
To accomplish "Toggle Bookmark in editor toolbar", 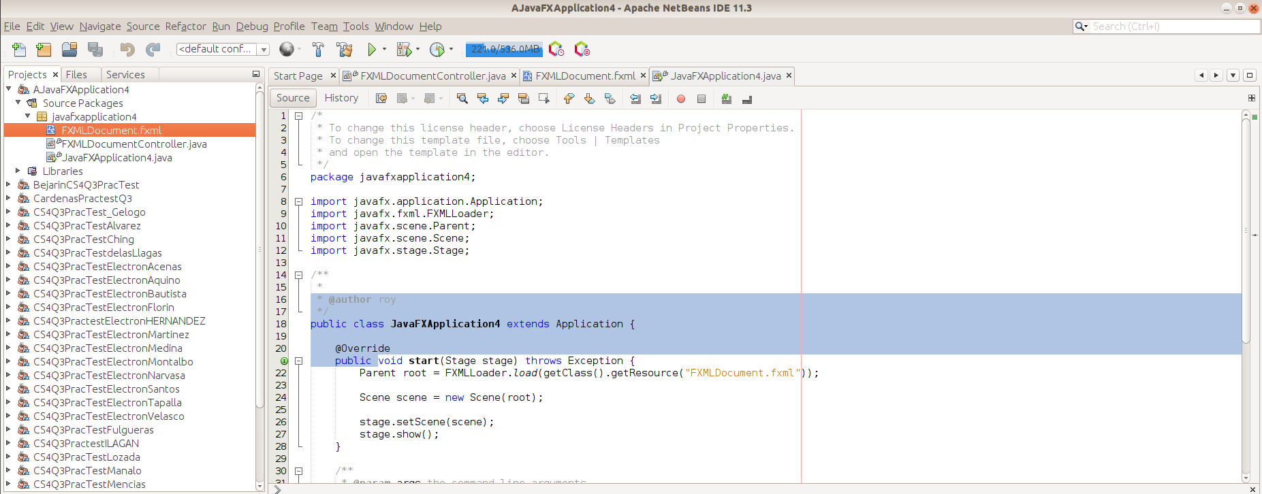I will tap(610, 99).
